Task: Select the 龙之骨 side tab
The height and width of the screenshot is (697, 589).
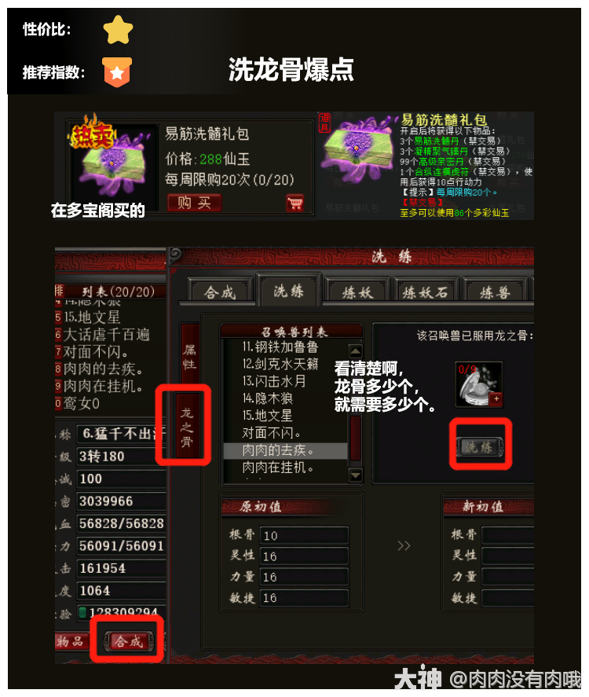Action: 187,426
